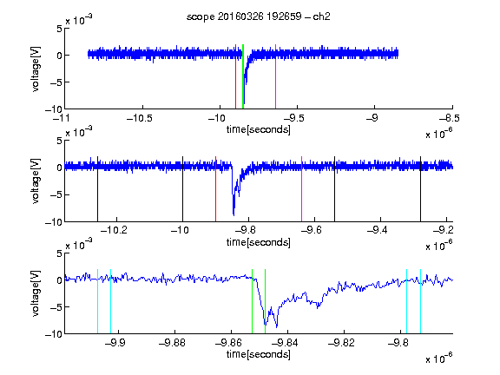Image resolution: width=500 pixels, height=375 pixels.
Task: Click the −9.6 tick label on middle axis
Action: pyautogui.click(x=312, y=230)
